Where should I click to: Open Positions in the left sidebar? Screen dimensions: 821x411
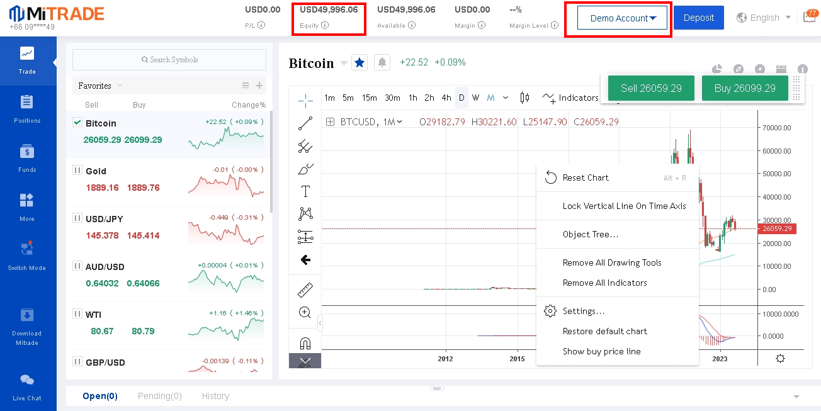click(27, 109)
